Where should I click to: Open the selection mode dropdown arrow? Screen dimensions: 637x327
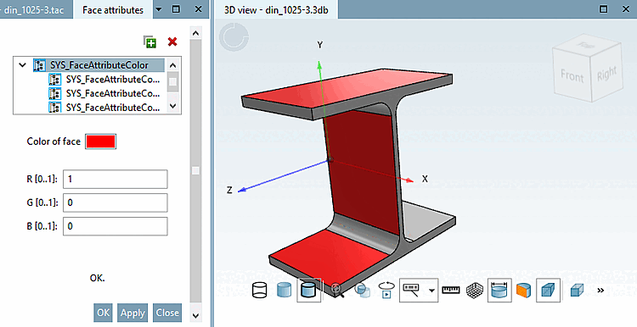(x=431, y=291)
